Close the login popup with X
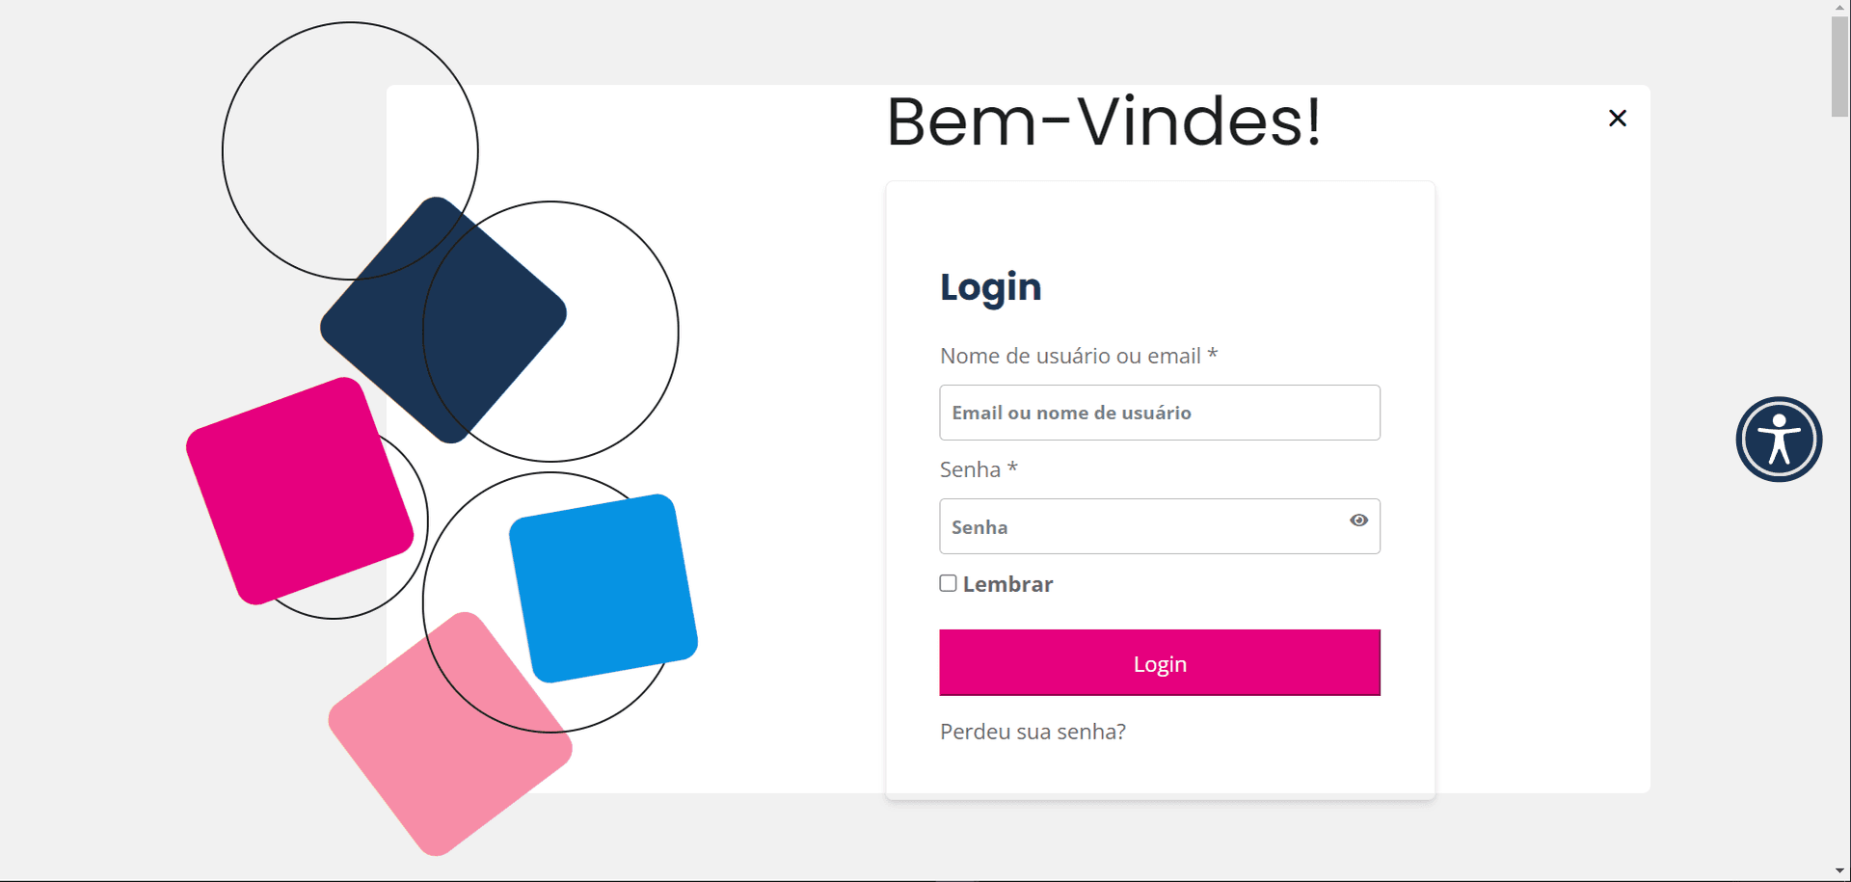1851x882 pixels. pos(1618,119)
